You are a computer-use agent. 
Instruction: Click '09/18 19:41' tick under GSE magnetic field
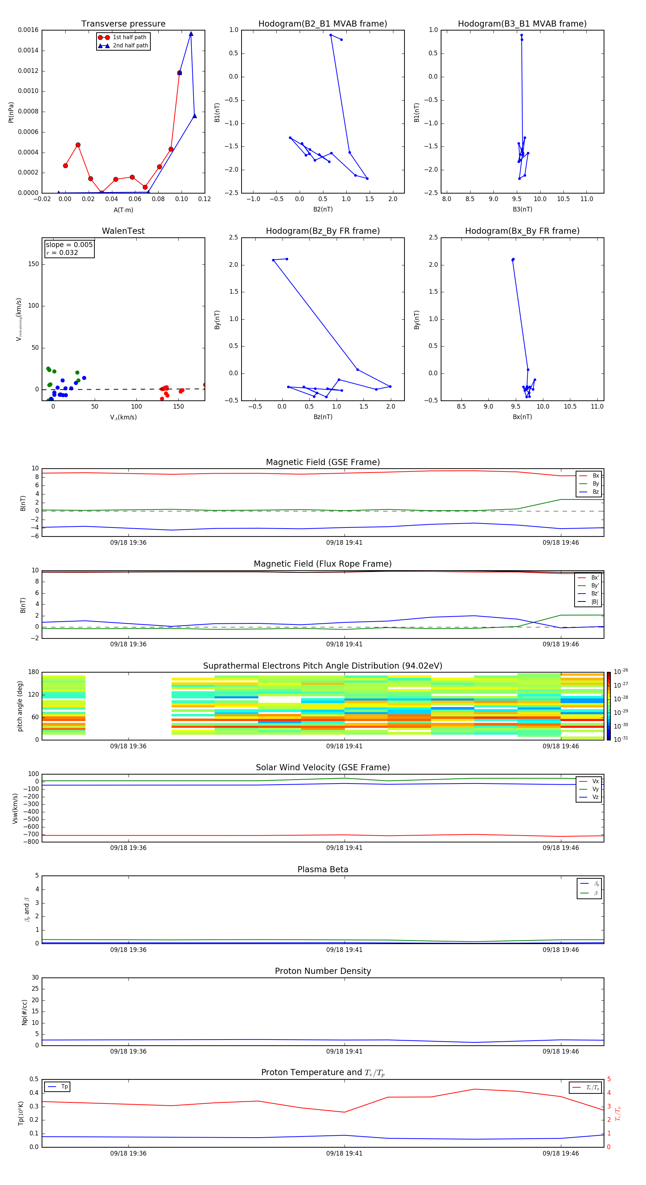[x=345, y=543]
